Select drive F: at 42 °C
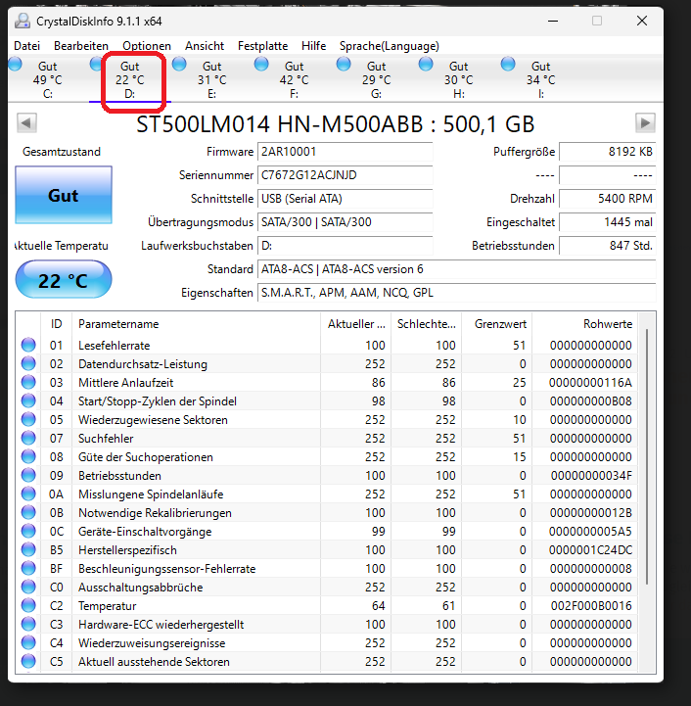This screenshot has width=691, height=706. pyautogui.click(x=294, y=79)
